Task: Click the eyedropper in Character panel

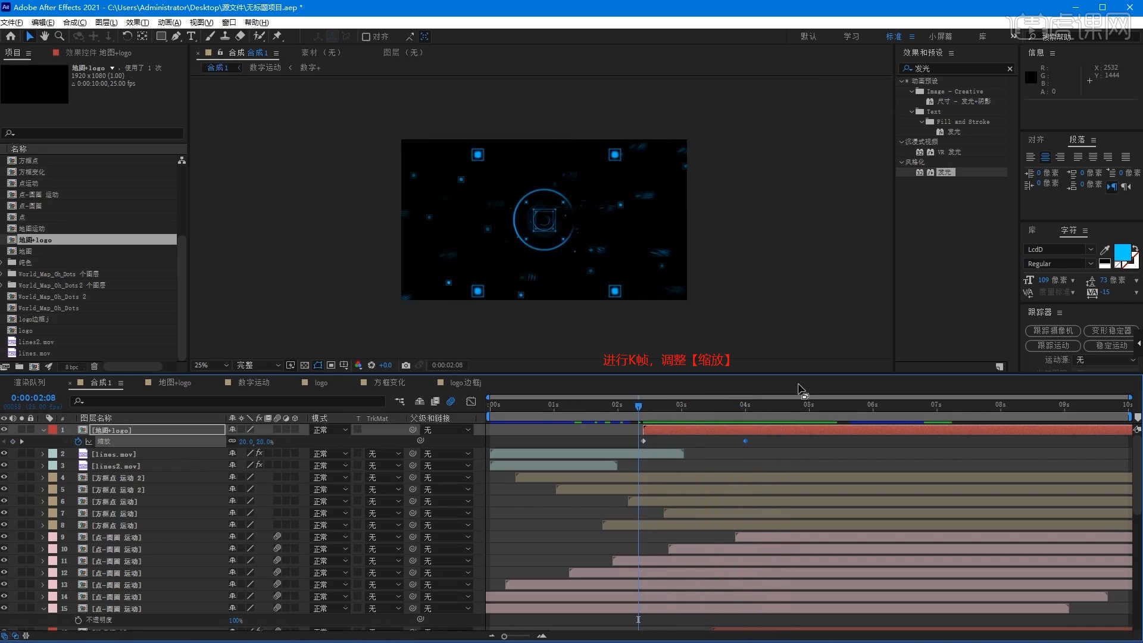Action: pos(1105,249)
